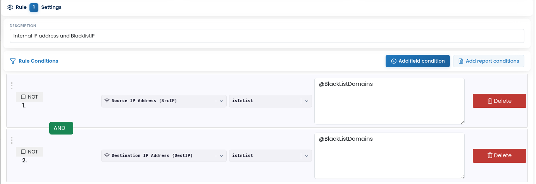Click the gear icon next to Rule

[x=10, y=7]
